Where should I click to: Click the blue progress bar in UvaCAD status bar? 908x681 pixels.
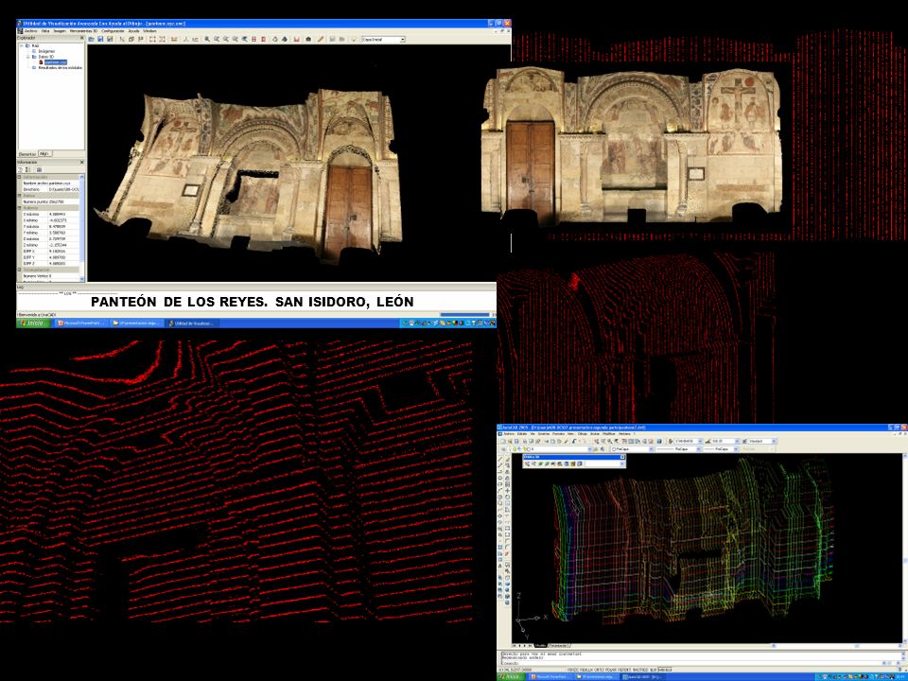[465, 314]
